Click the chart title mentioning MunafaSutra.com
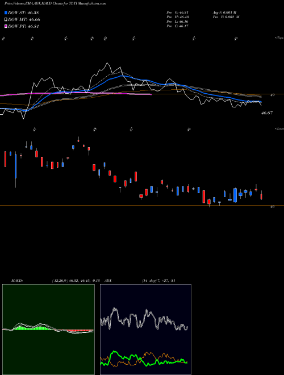Viewport: 284px width, 375px height. (56, 3)
